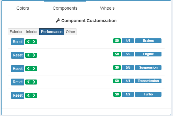Click the 1/2 badge for Turbo
This screenshot has width=173, height=116.
coord(128,94)
